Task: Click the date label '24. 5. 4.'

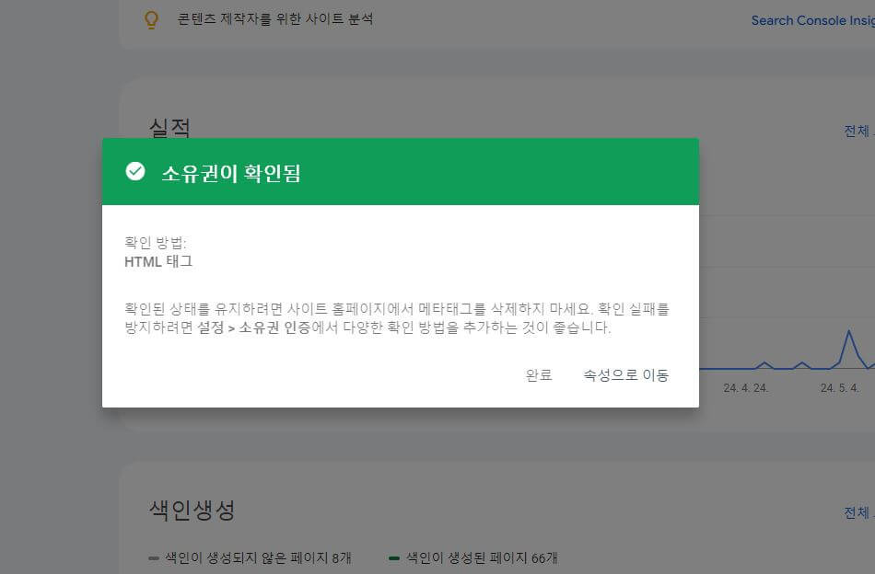Action: click(x=841, y=388)
